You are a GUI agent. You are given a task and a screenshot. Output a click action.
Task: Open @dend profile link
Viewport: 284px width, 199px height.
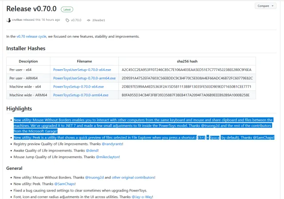pos(92,151)
